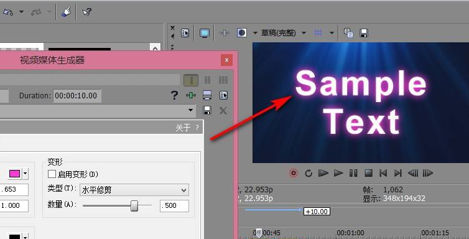The image size is (469, 239).
Task: Click the undo arrow icon
Action: (8, 12)
